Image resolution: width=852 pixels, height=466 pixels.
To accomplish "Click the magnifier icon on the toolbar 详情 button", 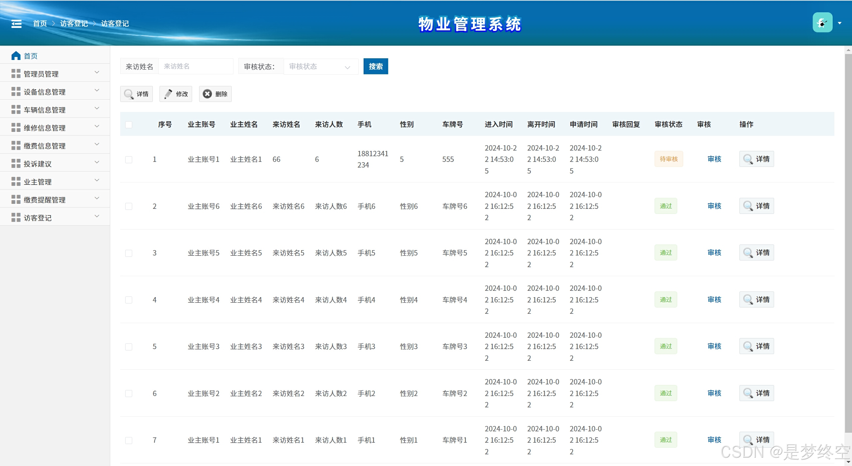I will [129, 94].
